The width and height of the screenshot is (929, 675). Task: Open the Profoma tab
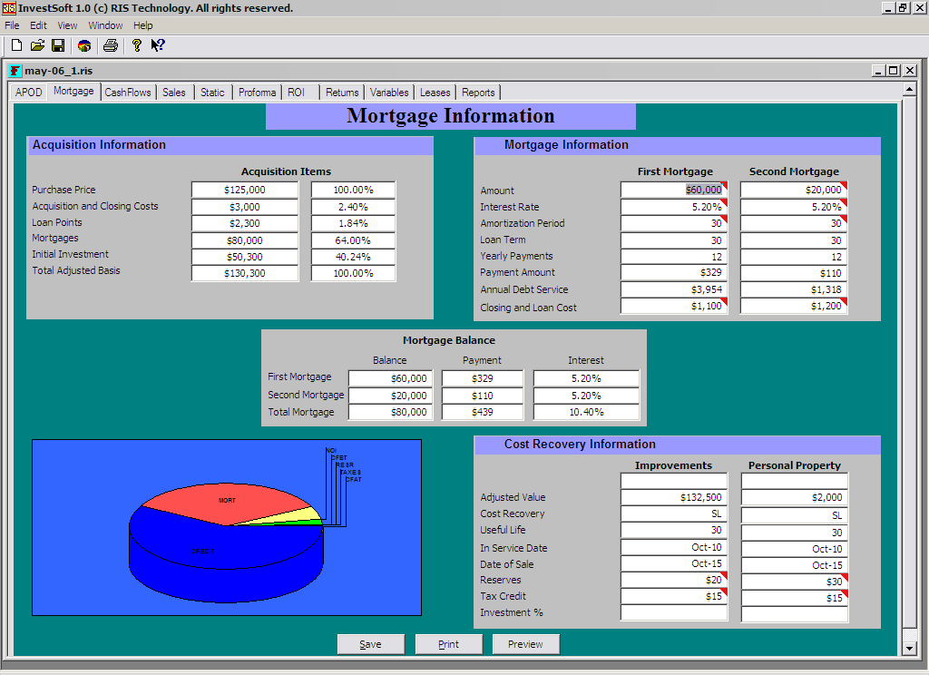pos(257,93)
